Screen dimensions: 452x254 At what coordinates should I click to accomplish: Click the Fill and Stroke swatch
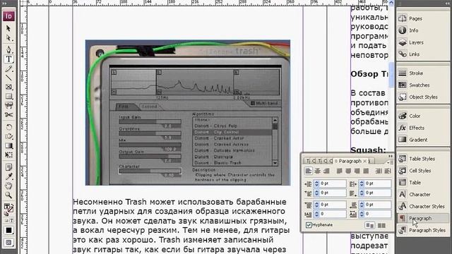[x=8, y=207]
